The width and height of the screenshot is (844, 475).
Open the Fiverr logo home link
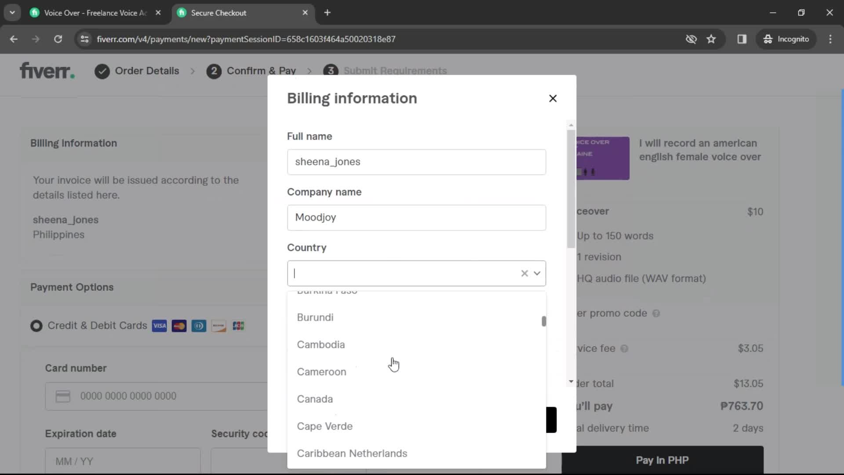click(47, 71)
